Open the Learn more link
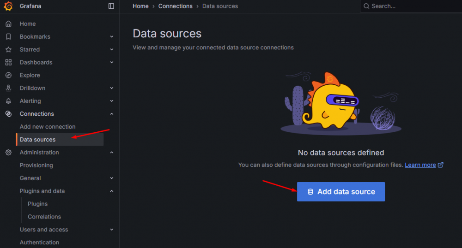The width and height of the screenshot is (462, 248). (x=420, y=165)
